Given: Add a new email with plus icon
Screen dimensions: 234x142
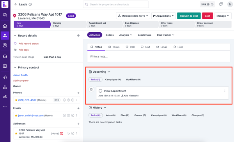Looking at the screenshot, I should (x=78, y=108).
